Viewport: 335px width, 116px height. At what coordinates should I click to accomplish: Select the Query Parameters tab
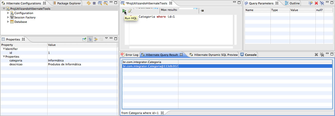coord(261,3)
